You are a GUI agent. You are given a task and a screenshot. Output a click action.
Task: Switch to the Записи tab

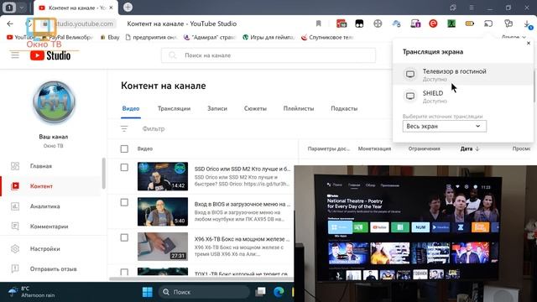[x=217, y=108]
